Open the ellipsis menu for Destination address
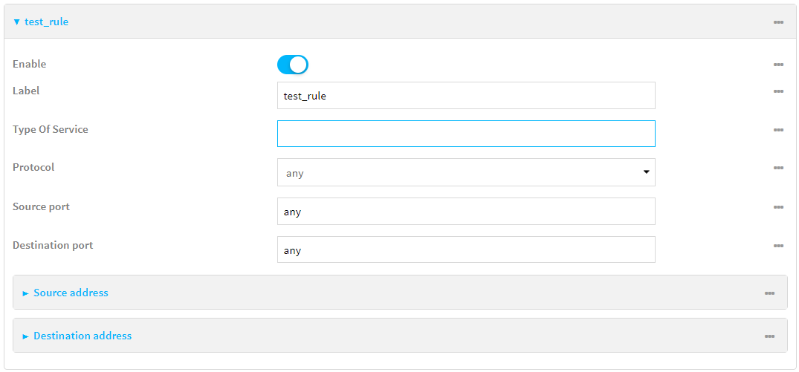 769,336
